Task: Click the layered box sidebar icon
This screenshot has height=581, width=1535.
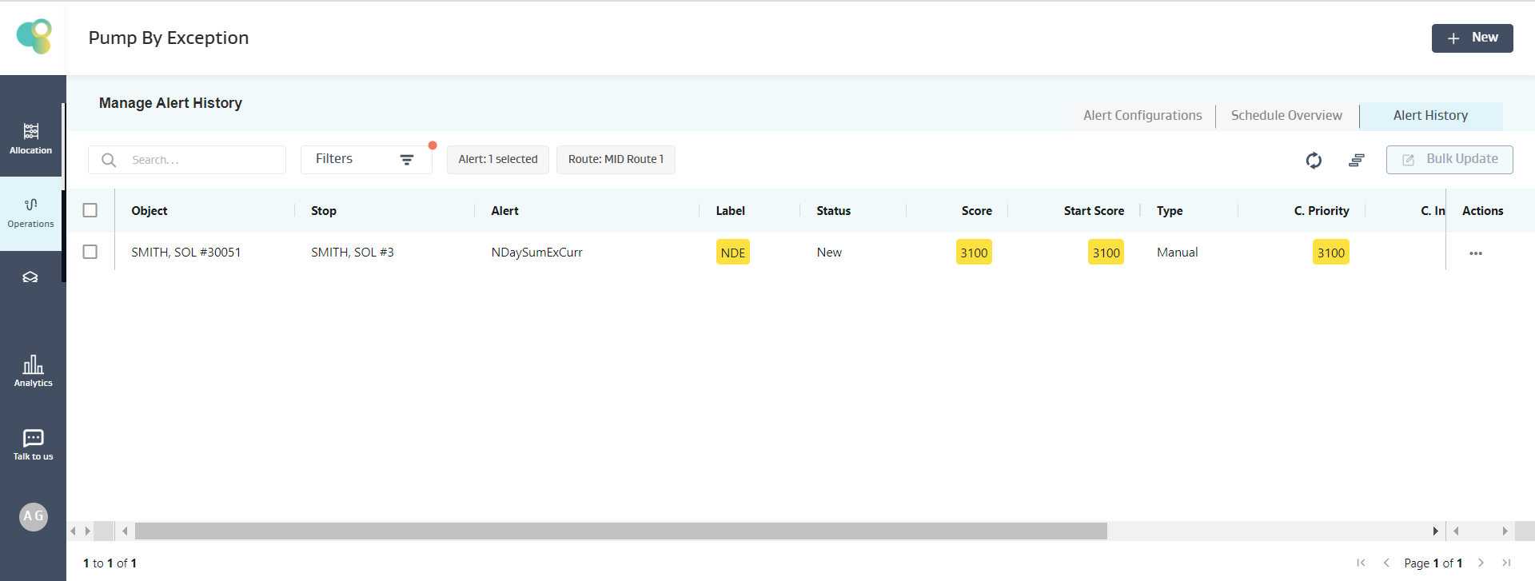Action: pyautogui.click(x=30, y=277)
